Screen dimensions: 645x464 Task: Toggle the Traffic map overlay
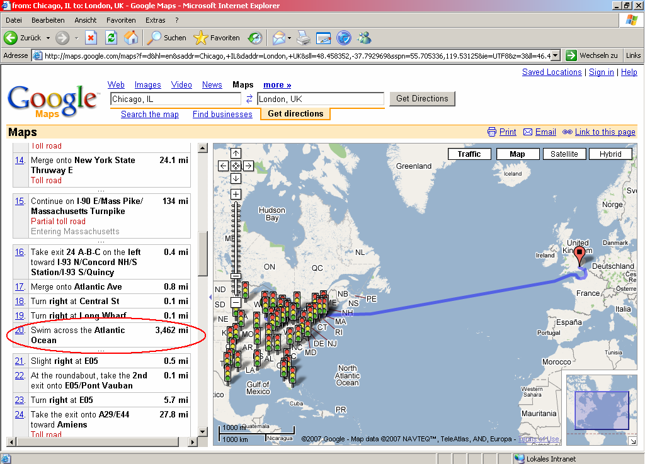pos(469,154)
